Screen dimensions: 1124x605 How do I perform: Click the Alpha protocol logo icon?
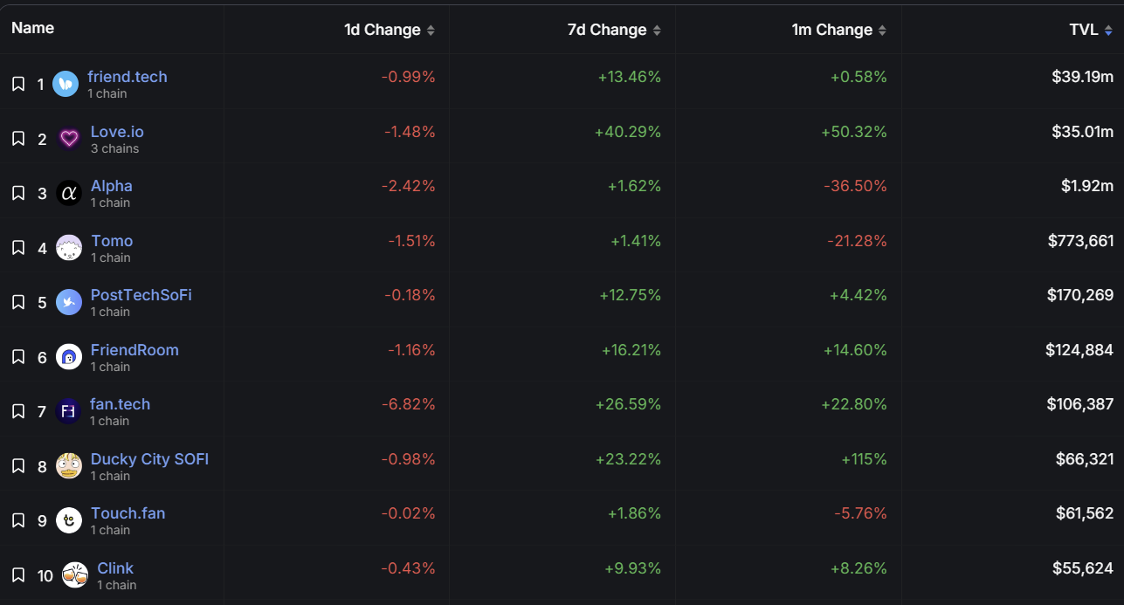click(x=69, y=193)
